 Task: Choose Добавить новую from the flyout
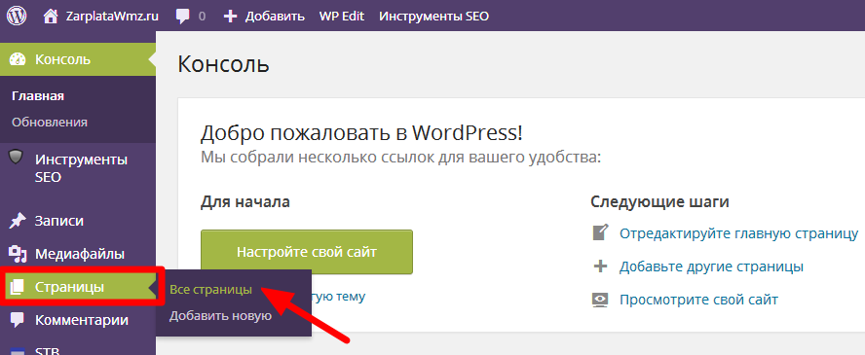tap(220, 316)
